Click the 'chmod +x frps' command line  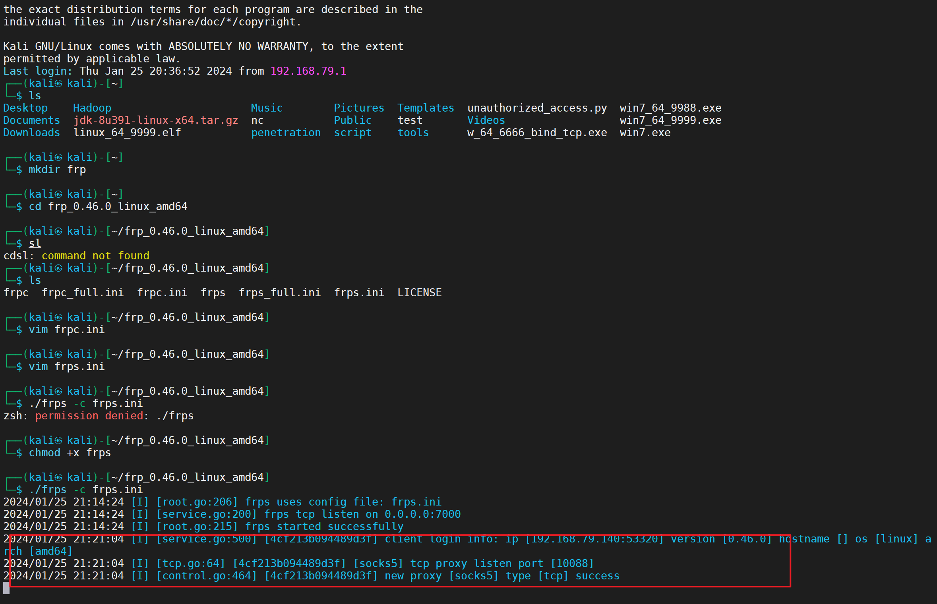coord(70,453)
